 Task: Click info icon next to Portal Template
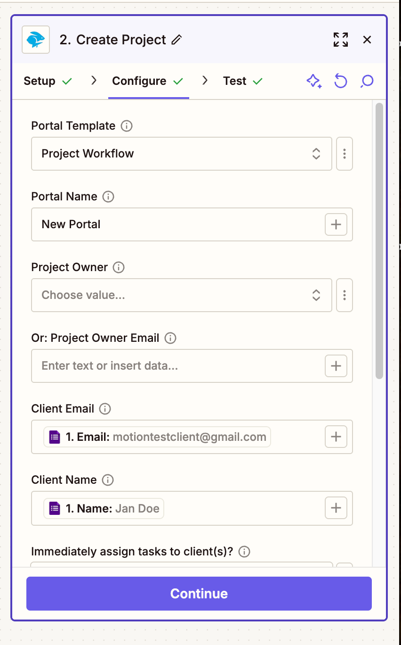(127, 126)
